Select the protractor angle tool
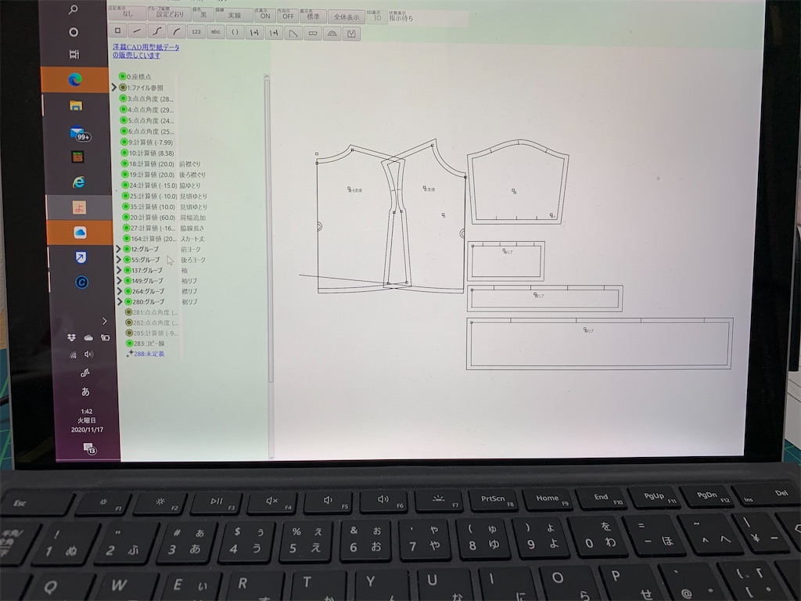 (332, 34)
